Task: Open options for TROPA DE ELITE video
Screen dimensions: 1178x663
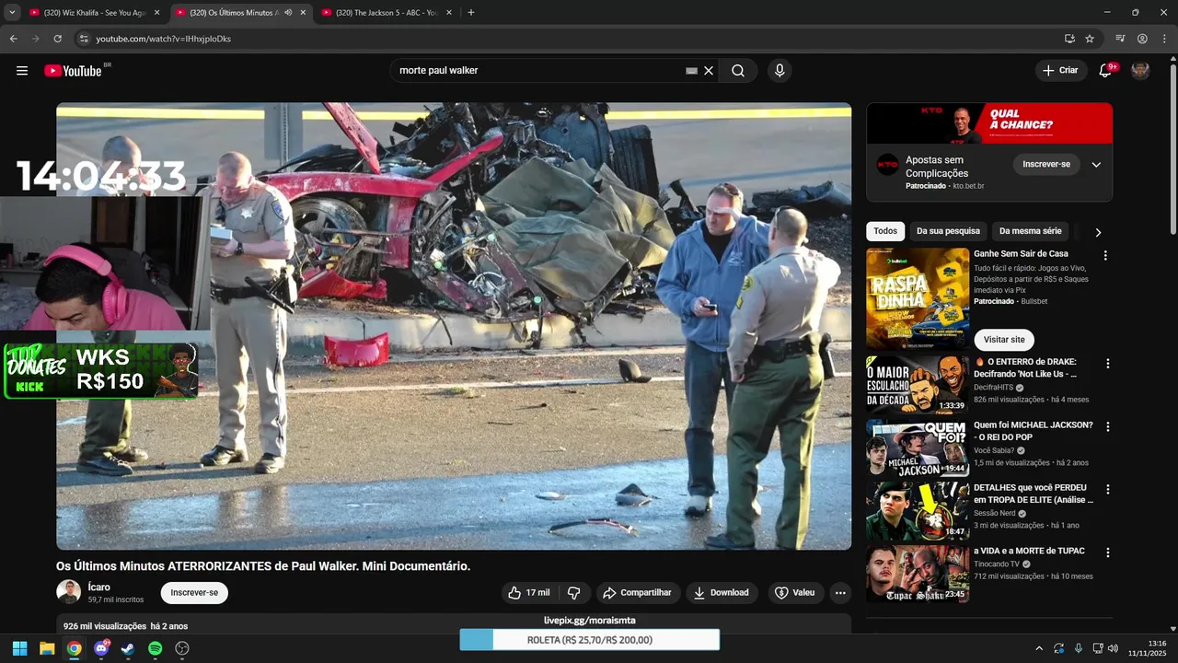Action: 1107,489
